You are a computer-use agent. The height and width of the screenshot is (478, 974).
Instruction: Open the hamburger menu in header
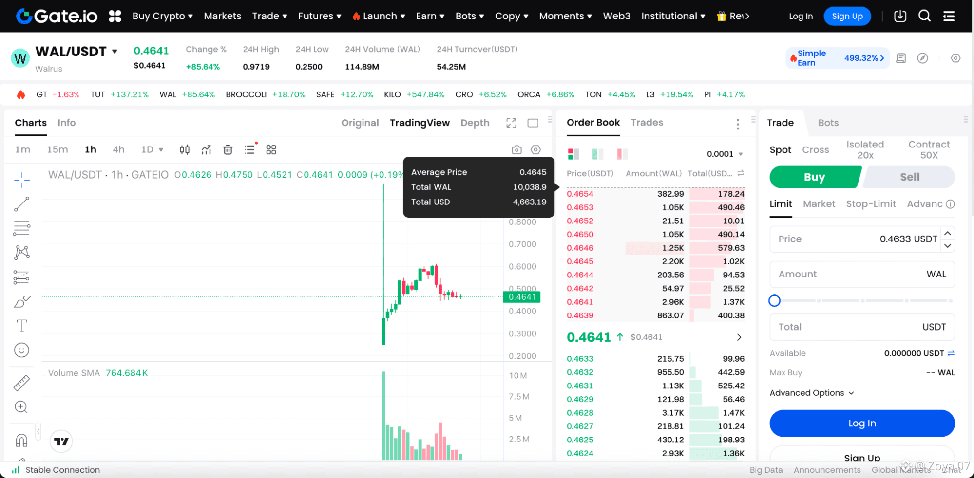949,16
